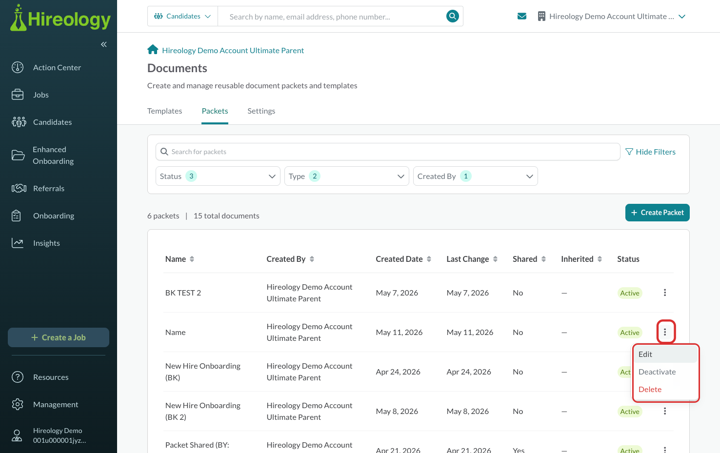Expand the Status filter dropdown
Viewport: 720px width, 453px height.
click(x=218, y=176)
